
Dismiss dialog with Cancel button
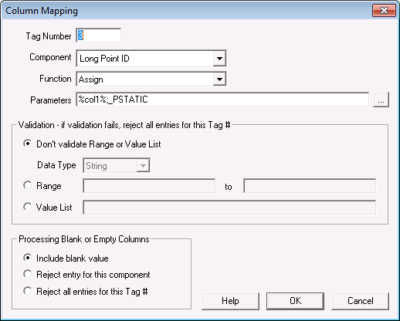point(360,301)
